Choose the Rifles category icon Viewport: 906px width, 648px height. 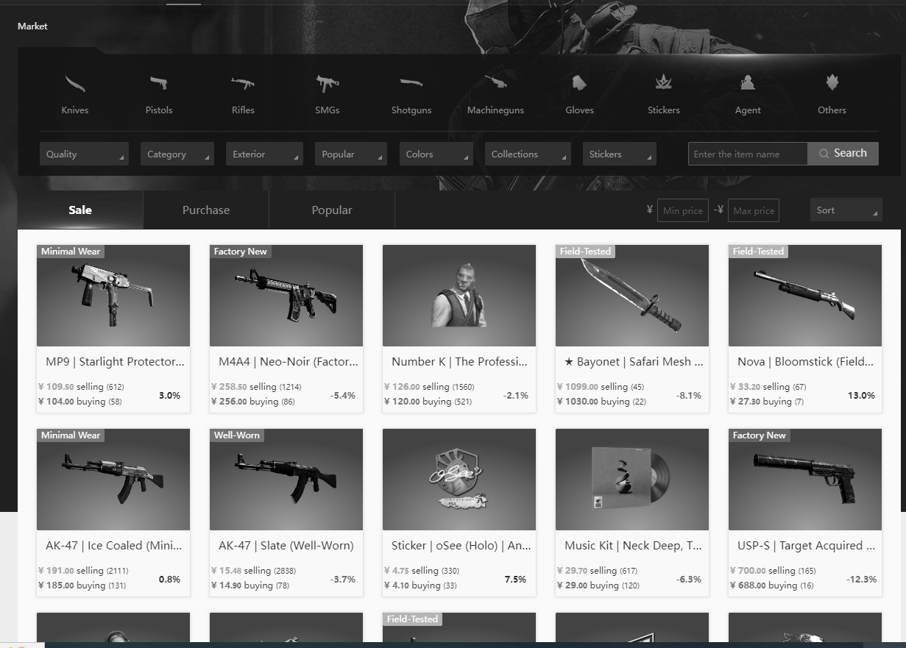pos(243,83)
